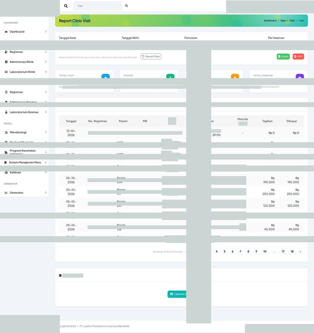Image resolution: width=314 pixels, height=333 pixels.
Task: Click the date cell 13-10-2026
Action: coord(71,133)
